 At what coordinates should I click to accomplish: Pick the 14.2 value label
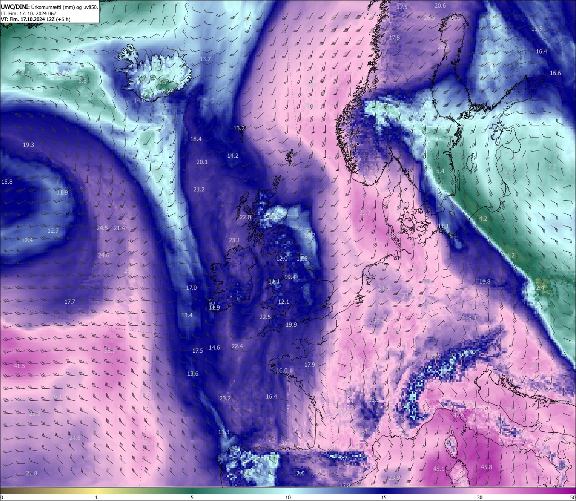tap(233, 156)
